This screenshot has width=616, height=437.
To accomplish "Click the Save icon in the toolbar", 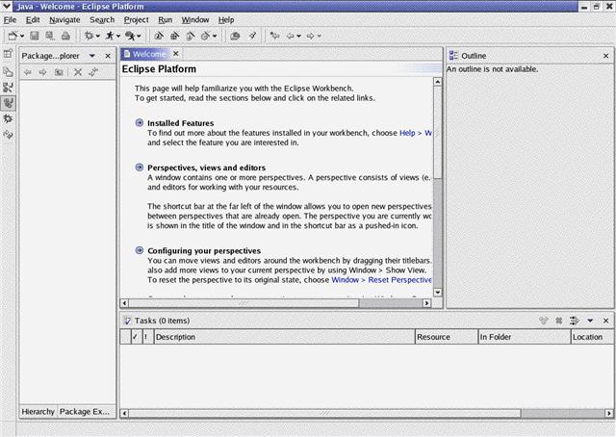I will tap(35, 36).
